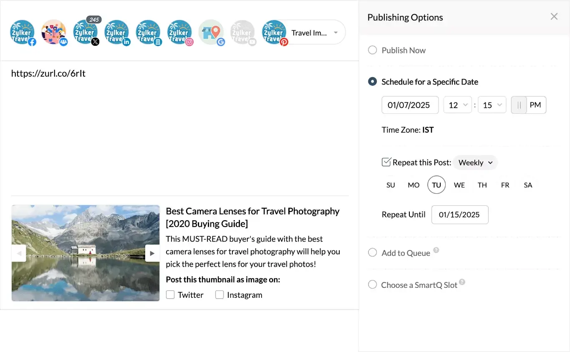Open the hour dropdown showing 12
Viewport: 570px width, 352px height.
pyautogui.click(x=457, y=105)
